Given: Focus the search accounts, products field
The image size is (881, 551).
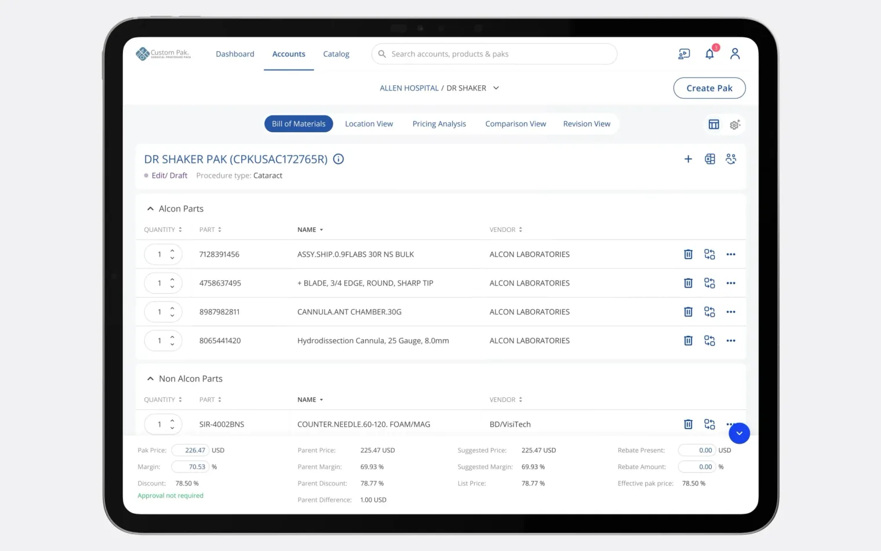Looking at the screenshot, I should [494, 54].
